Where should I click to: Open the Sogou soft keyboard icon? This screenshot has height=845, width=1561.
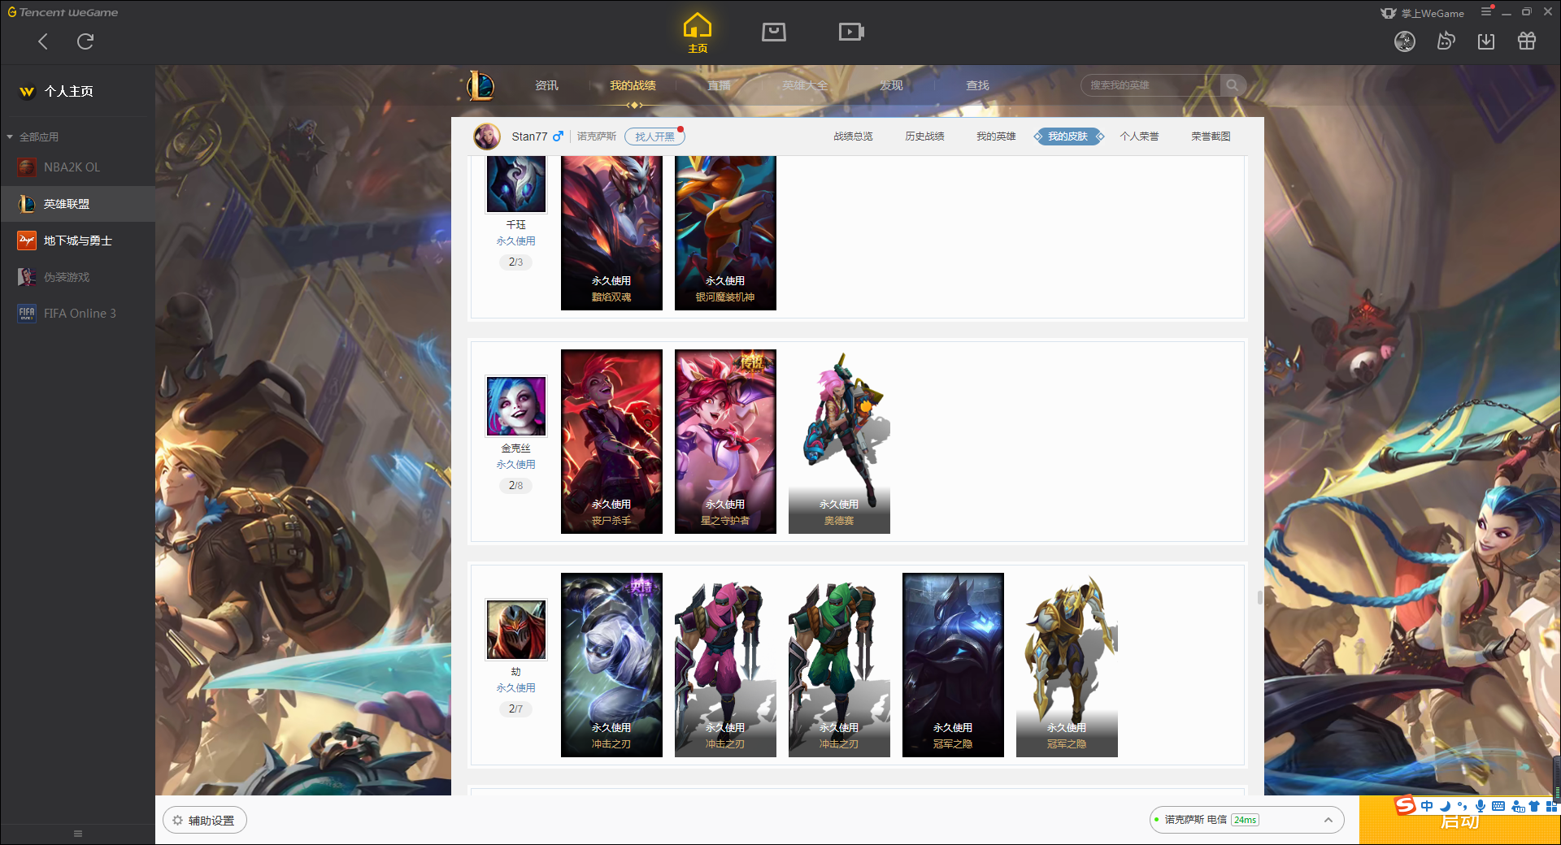1498,806
